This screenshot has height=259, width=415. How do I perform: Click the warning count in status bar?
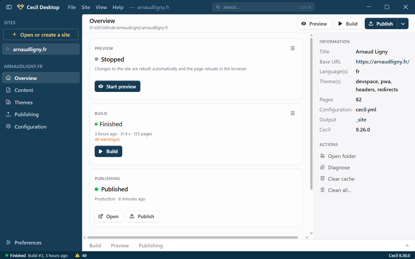coord(81,255)
